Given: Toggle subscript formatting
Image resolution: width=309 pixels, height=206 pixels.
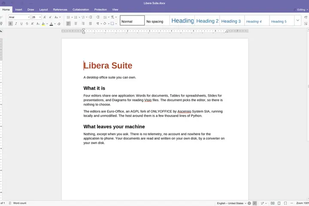Looking at the screenshot, I should [x=38, y=24].
